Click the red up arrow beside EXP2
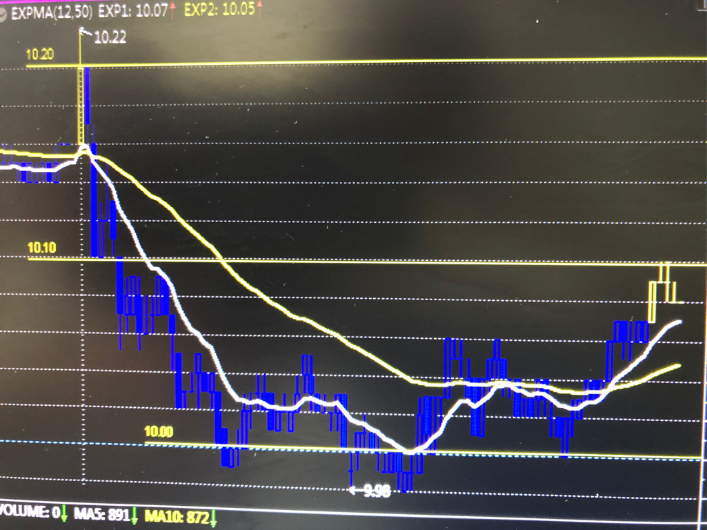707x530 pixels. (259, 8)
